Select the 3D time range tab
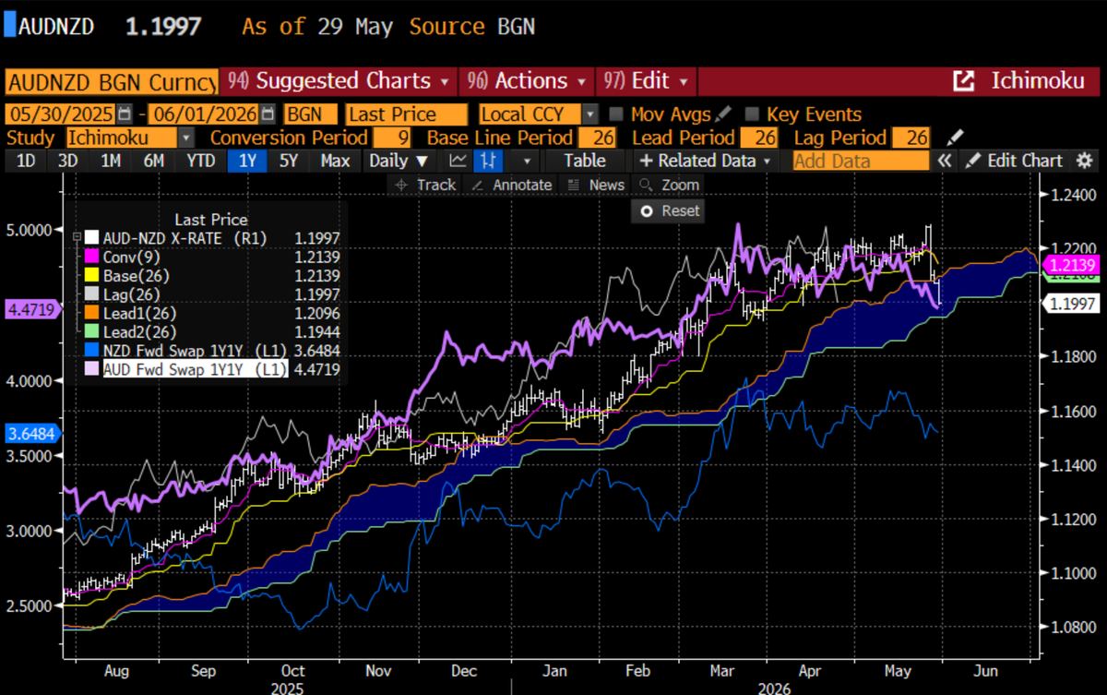Viewport: 1107px width, 695px height. coord(67,161)
